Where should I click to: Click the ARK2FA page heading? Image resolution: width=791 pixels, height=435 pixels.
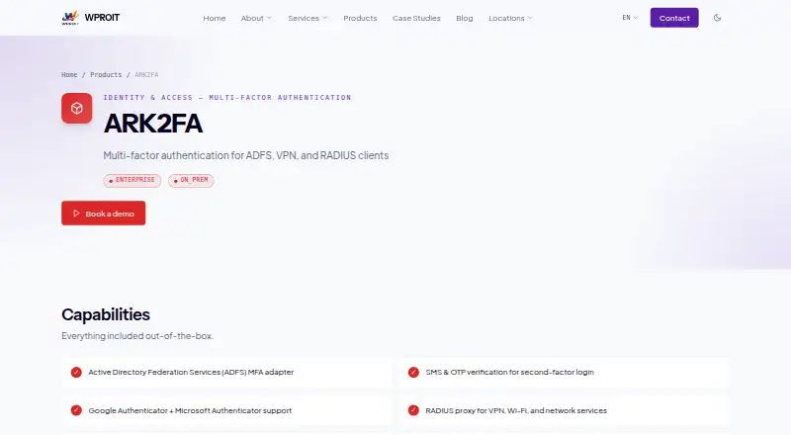(x=153, y=124)
